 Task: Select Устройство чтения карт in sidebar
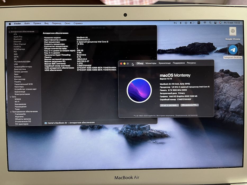(25, 89)
